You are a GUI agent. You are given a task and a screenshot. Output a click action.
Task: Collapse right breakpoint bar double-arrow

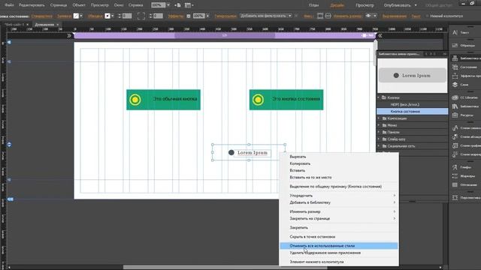point(380,35)
